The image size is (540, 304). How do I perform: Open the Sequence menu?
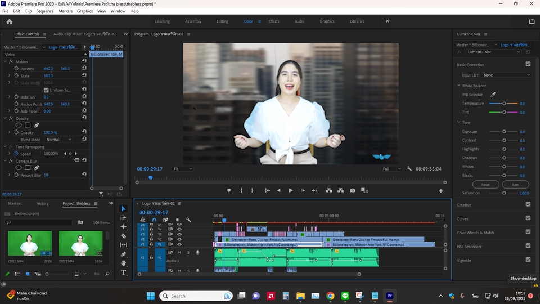(45, 11)
